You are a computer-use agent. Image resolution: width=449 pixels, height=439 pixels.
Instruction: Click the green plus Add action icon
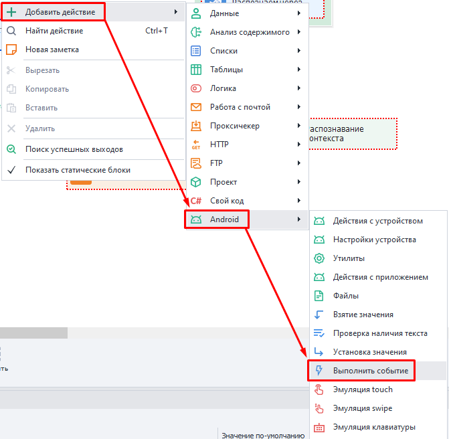11,12
